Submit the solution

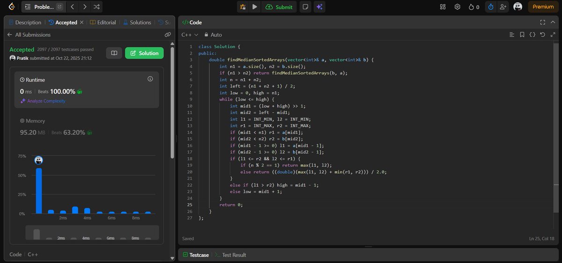coord(279,7)
